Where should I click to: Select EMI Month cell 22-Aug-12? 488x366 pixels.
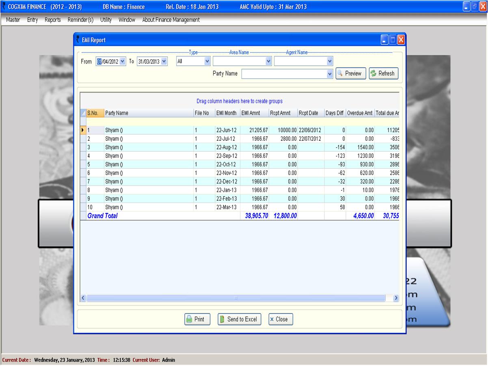click(227, 147)
